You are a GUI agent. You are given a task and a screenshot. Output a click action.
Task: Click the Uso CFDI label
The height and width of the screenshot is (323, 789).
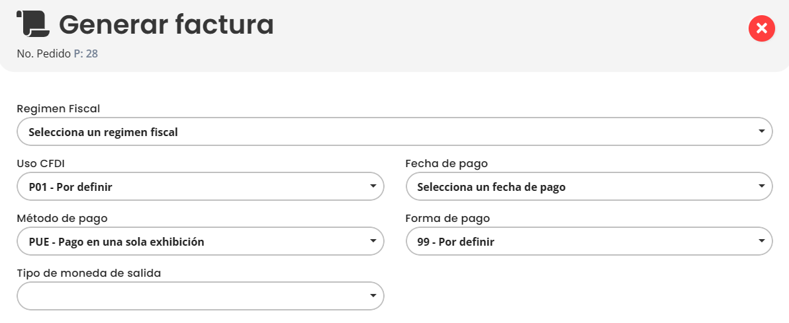[x=40, y=163]
